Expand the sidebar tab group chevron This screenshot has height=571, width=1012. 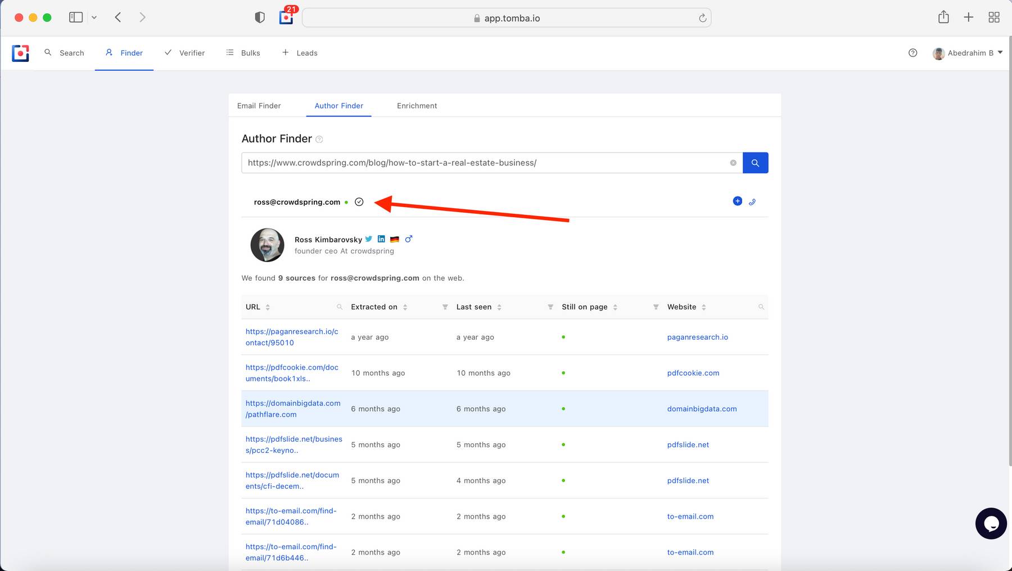pyautogui.click(x=94, y=17)
